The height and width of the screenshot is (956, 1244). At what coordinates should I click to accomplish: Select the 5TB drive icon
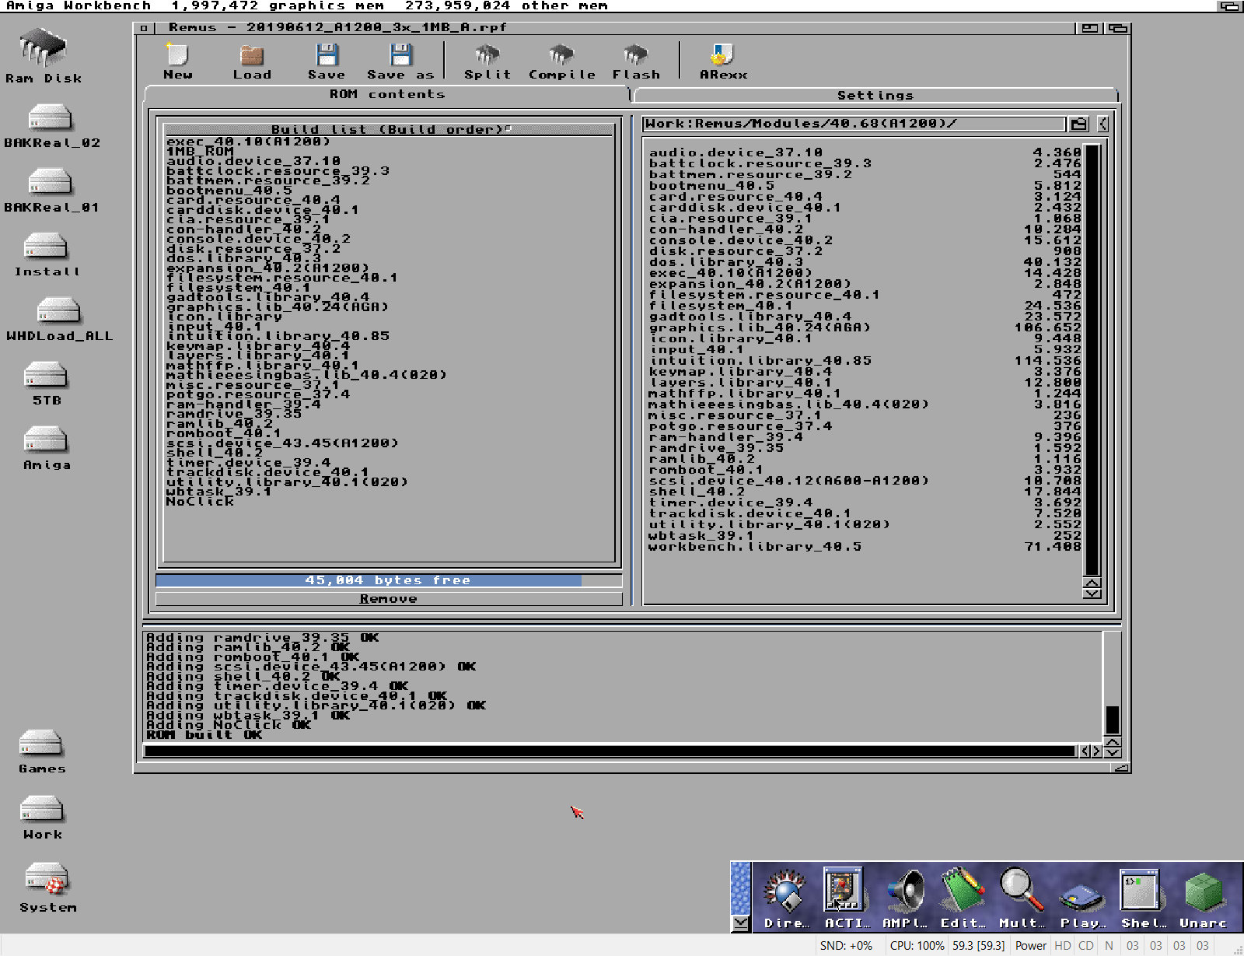[x=46, y=376]
